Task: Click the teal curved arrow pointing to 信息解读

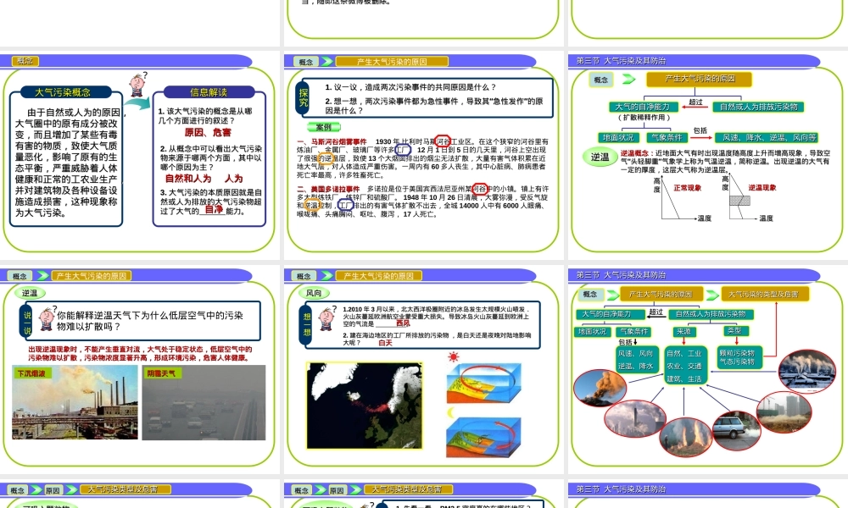Action: coord(137,102)
